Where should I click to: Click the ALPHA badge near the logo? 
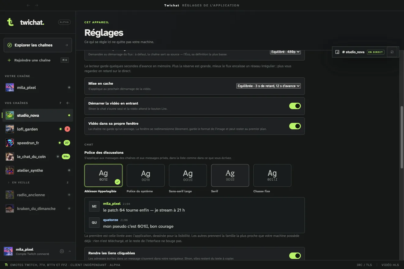64,22
